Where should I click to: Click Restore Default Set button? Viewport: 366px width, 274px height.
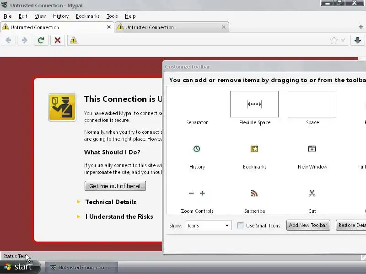[351, 225]
